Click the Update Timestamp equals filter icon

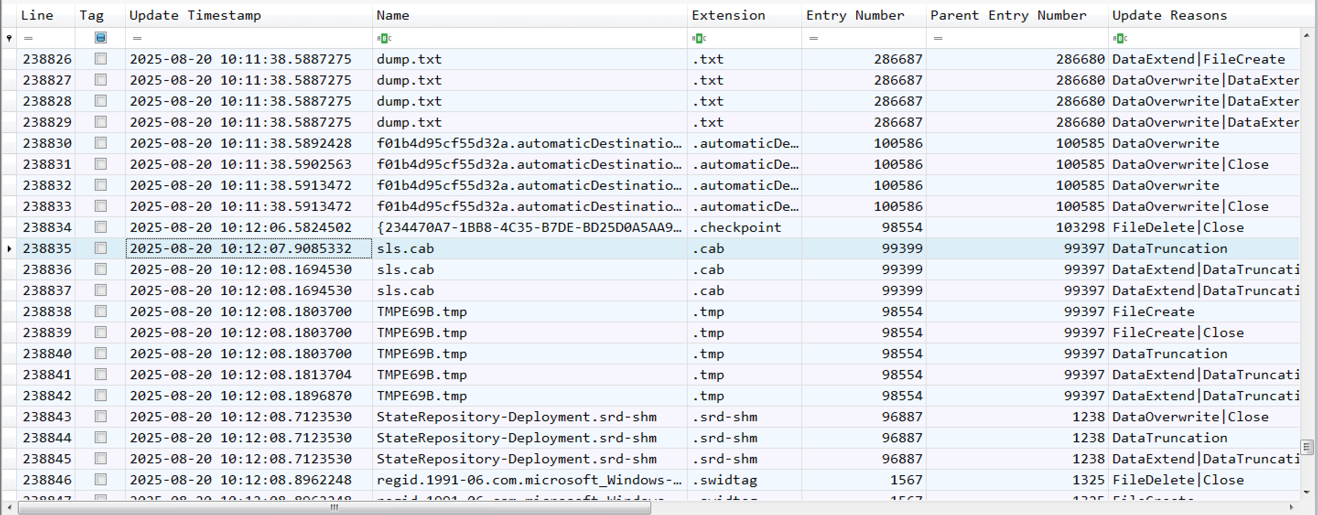(x=137, y=38)
